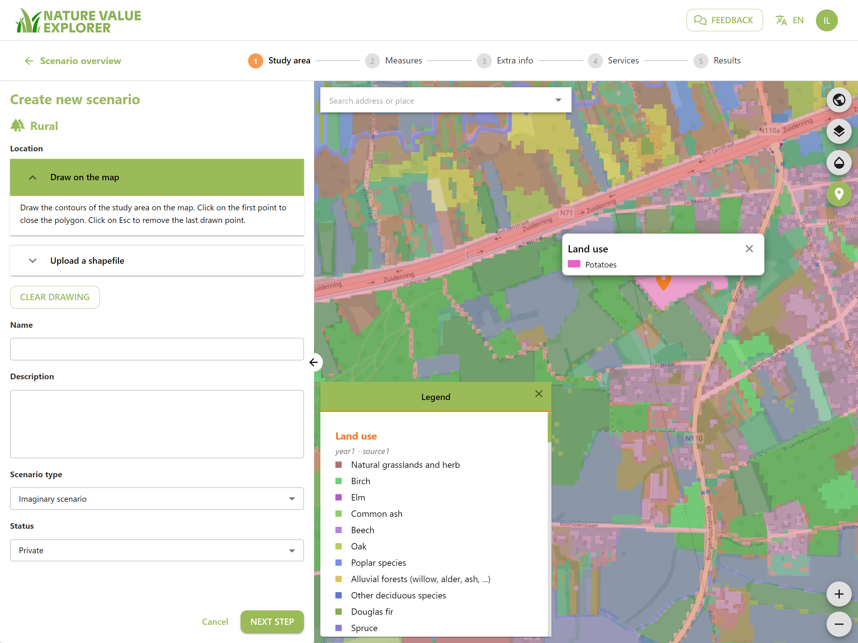Click the Elm legend color swatch
The width and height of the screenshot is (858, 643).
coord(338,497)
